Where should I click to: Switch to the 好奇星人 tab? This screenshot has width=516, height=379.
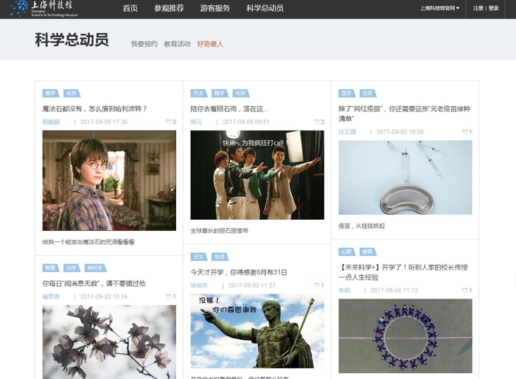coord(210,44)
